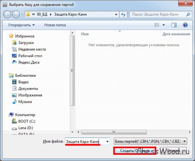The width and height of the screenshot is (195, 161).
Task: Click the refresh button beside address bar
Action: [x=123, y=14]
